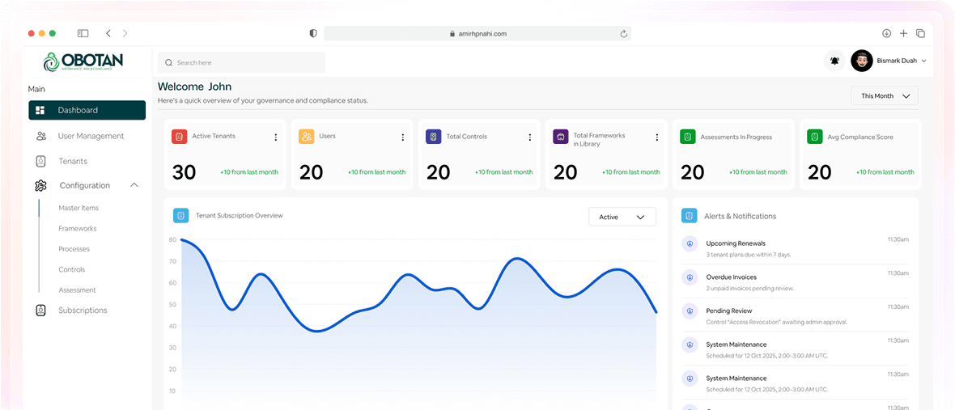Reload the page with refresh icon
Viewport: 955px width, 410px height.
[x=624, y=34]
